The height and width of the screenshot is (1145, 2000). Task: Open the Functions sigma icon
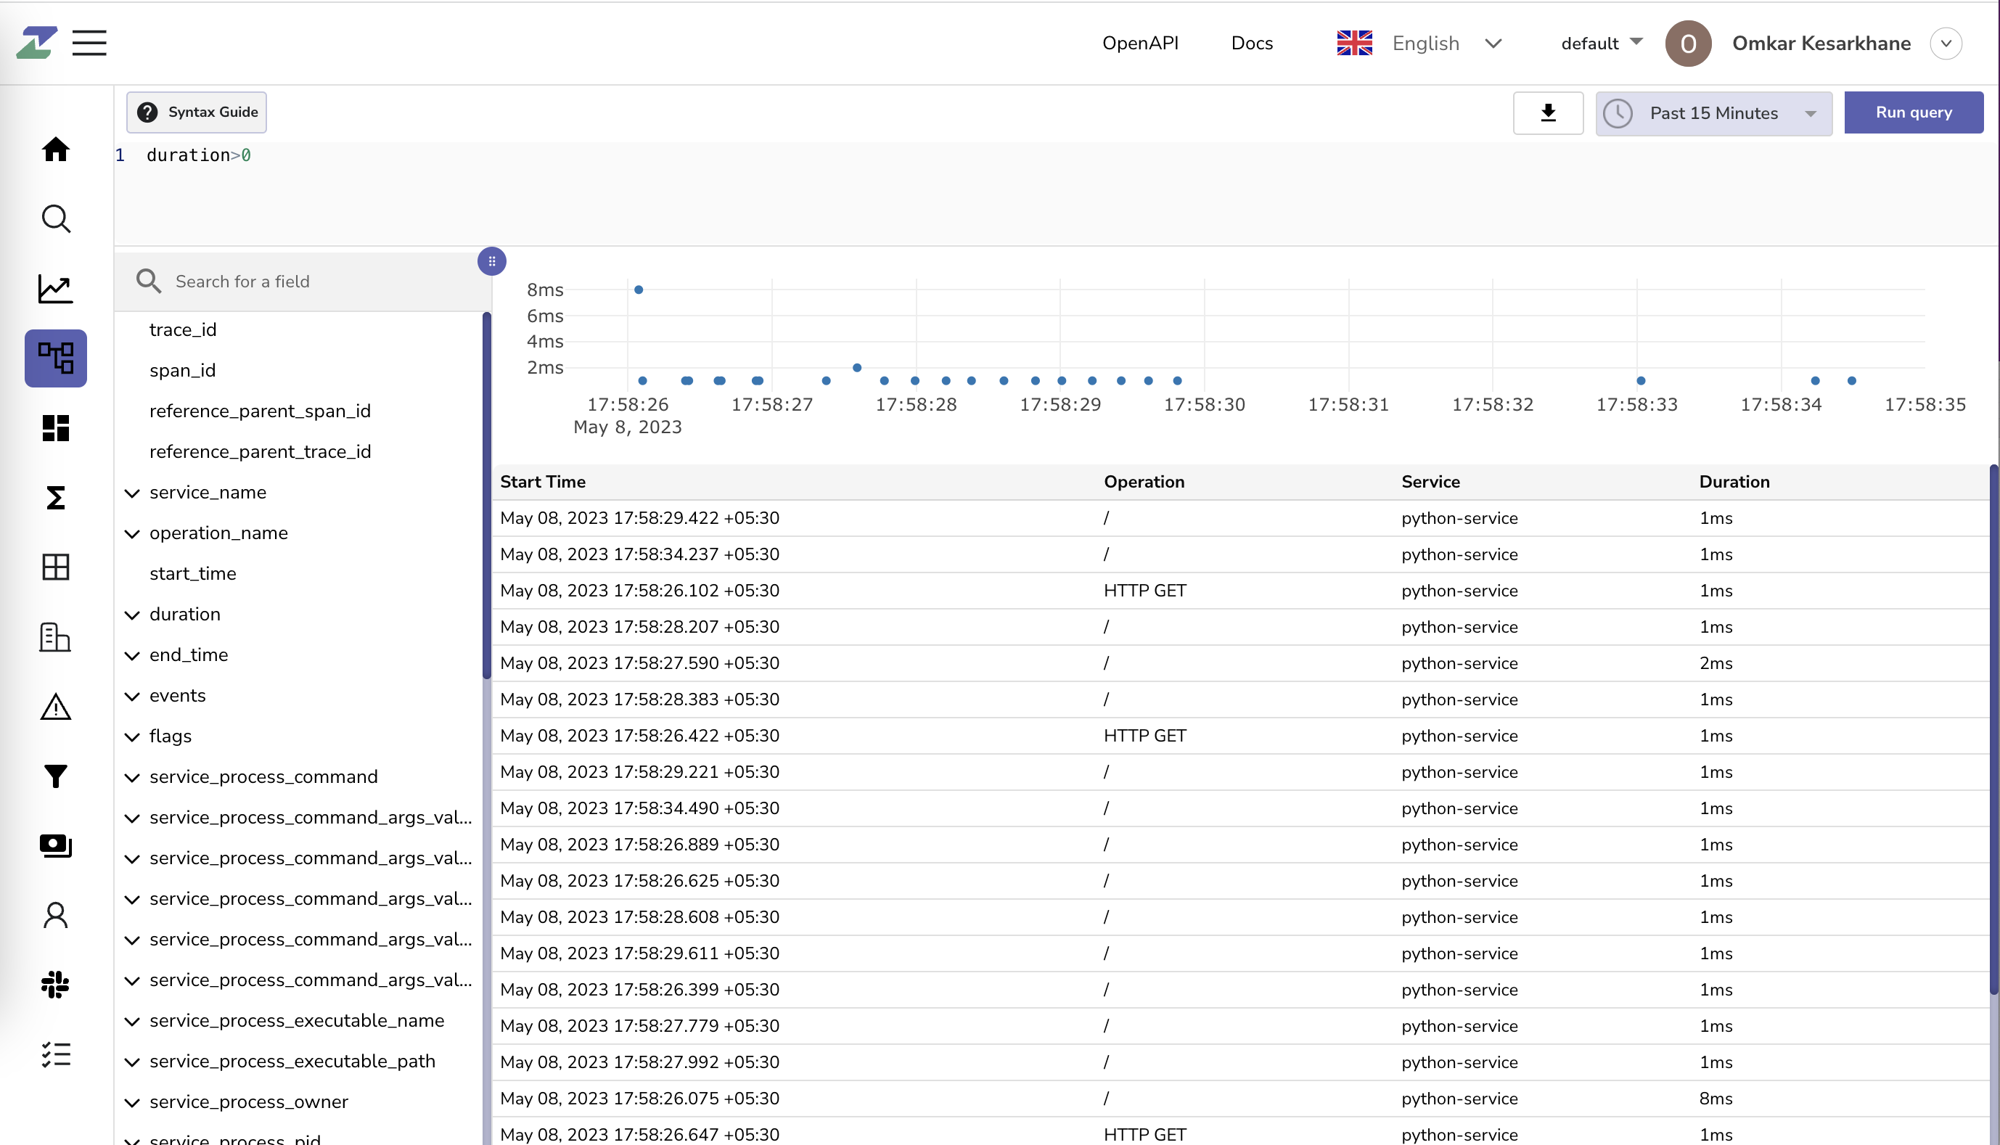point(56,497)
